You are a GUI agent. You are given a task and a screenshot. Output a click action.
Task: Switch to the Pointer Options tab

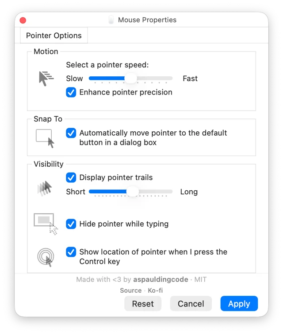[x=54, y=35]
